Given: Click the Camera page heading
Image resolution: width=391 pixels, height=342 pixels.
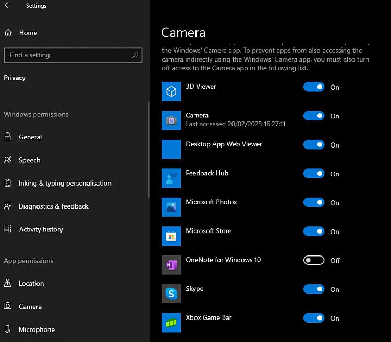Looking at the screenshot, I should [x=184, y=33].
